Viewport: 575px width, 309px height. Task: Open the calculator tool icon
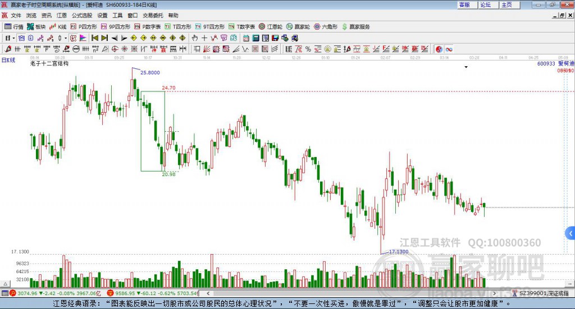[x=255, y=38]
